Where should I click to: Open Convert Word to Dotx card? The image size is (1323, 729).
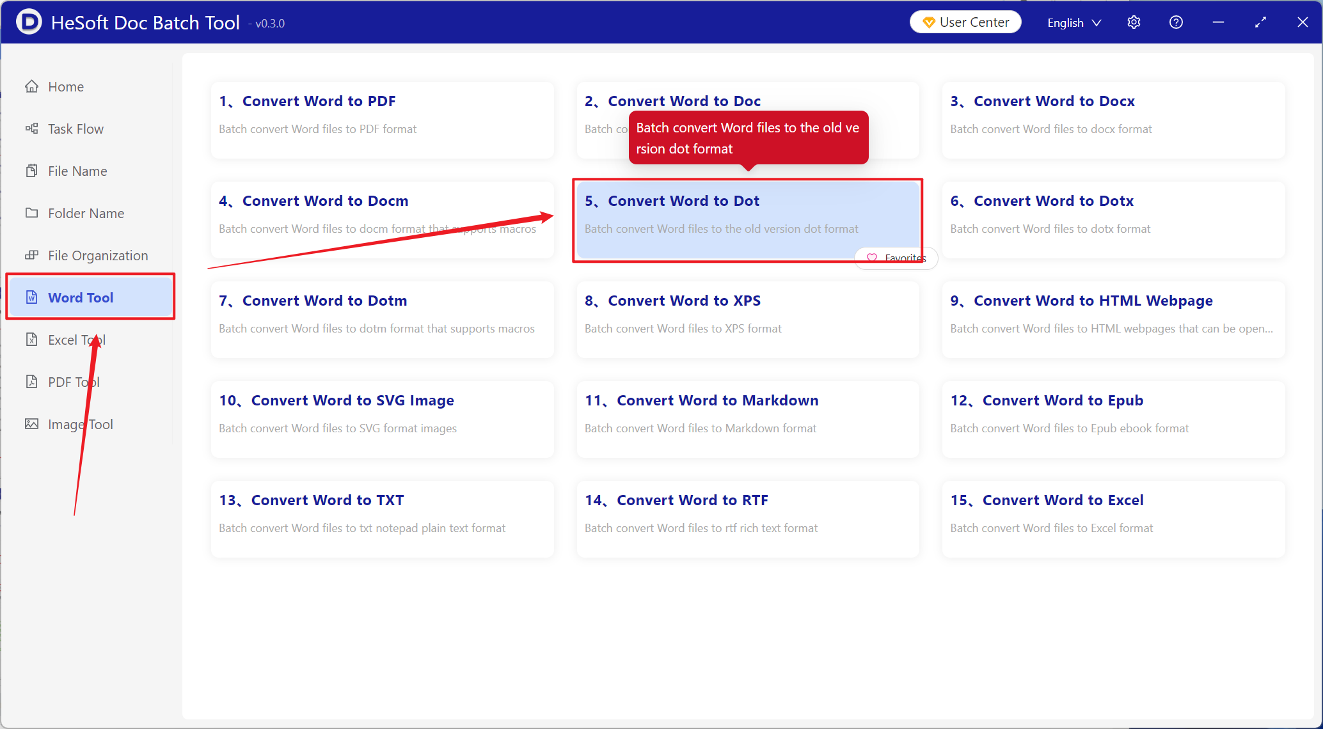pyautogui.click(x=1114, y=220)
